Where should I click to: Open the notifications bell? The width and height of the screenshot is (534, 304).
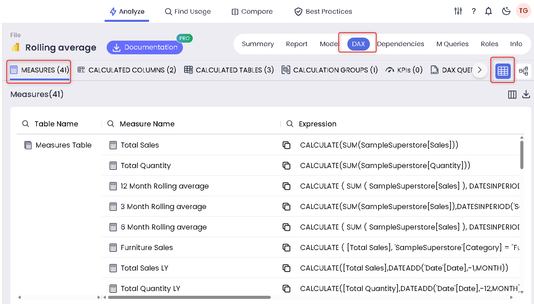point(489,11)
